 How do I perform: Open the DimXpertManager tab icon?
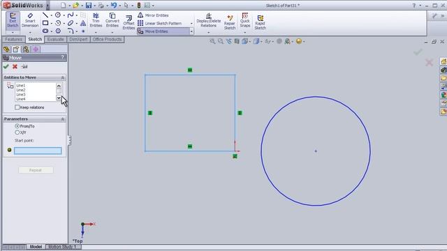click(36, 50)
